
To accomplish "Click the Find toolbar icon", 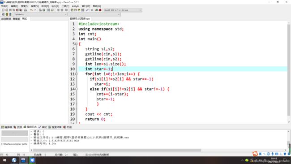I will click(40, 10).
